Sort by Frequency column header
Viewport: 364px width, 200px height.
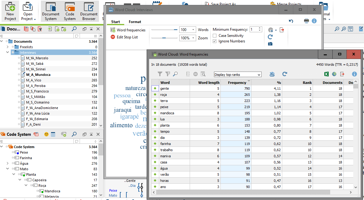pyautogui.click(x=235, y=82)
